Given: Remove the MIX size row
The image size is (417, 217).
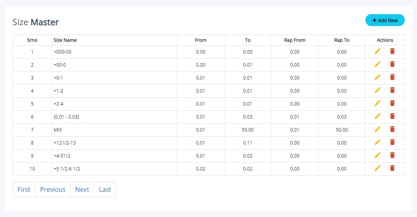Looking at the screenshot, I should (x=392, y=129).
